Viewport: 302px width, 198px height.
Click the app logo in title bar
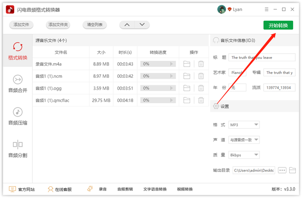click(10, 9)
